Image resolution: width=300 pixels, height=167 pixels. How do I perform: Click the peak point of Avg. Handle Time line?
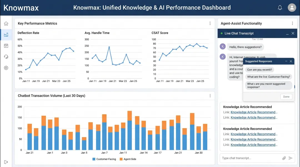pos(109,47)
